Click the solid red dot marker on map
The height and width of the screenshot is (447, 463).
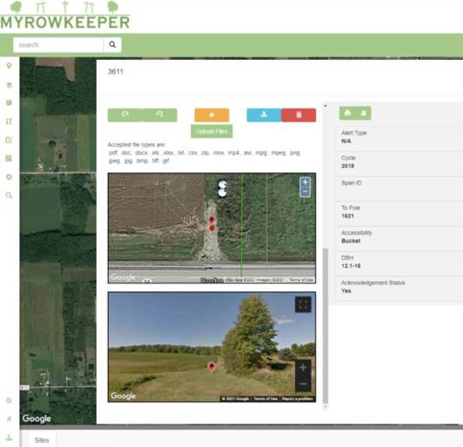click(211, 228)
